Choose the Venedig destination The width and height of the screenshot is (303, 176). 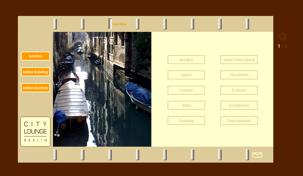pyautogui.click(x=186, y=121)
